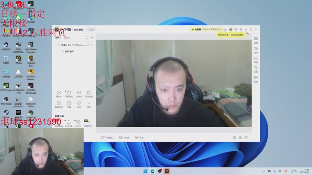This screenshot has width=312, height=175.
Task: Open the clock and date in taskbar
Action: tap(305, 171)
